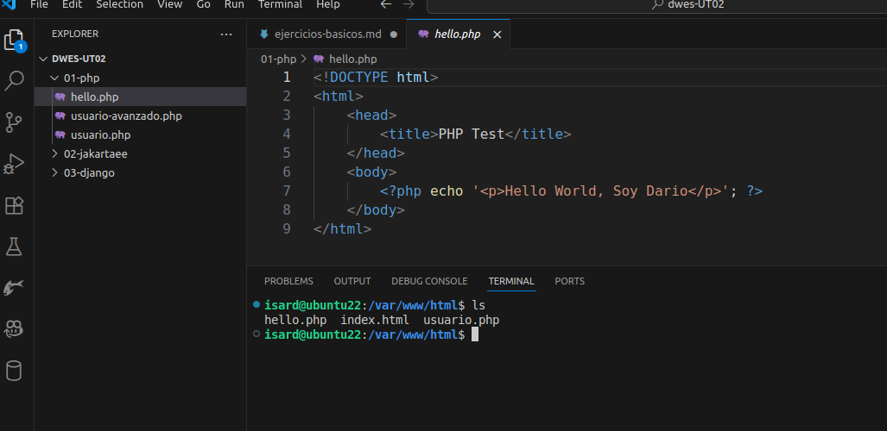Open usuario.php from the Explorer
The image size is (887, 431).
140,135
